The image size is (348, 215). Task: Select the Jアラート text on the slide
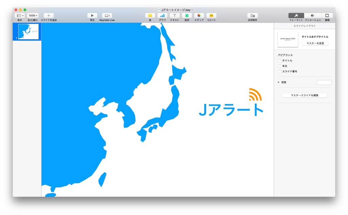(231, 110)
